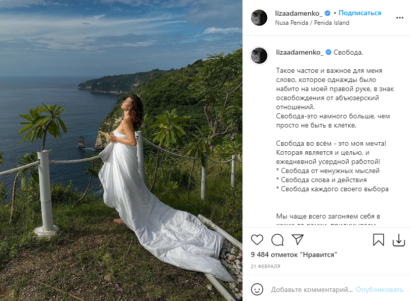Screen dimensions: 411x301
Task: Open the Nusa Penida location link
Action: tap(312, 23)
